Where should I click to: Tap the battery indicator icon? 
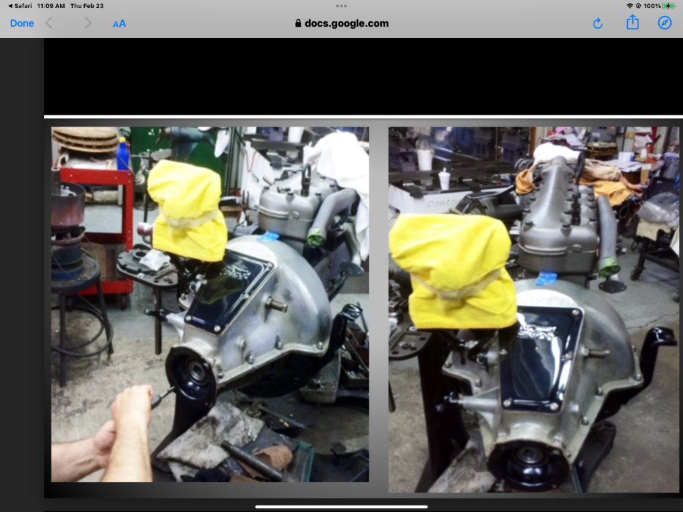coord(669,6)
